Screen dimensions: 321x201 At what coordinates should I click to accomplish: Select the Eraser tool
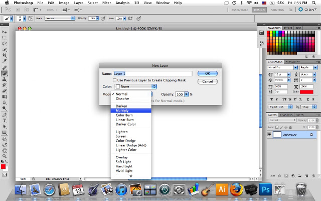5,91
